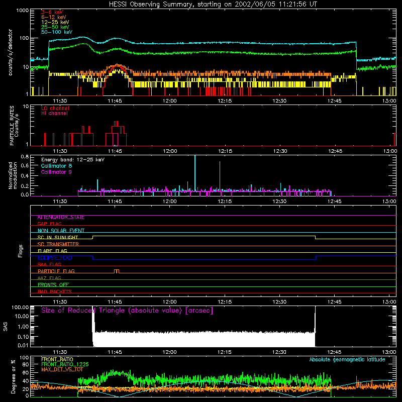Click the Absolute geomagnetic latitude label

coord(347,360)
